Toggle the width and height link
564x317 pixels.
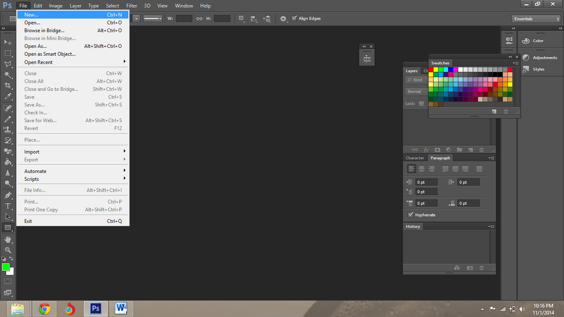[x=199, y=19]
